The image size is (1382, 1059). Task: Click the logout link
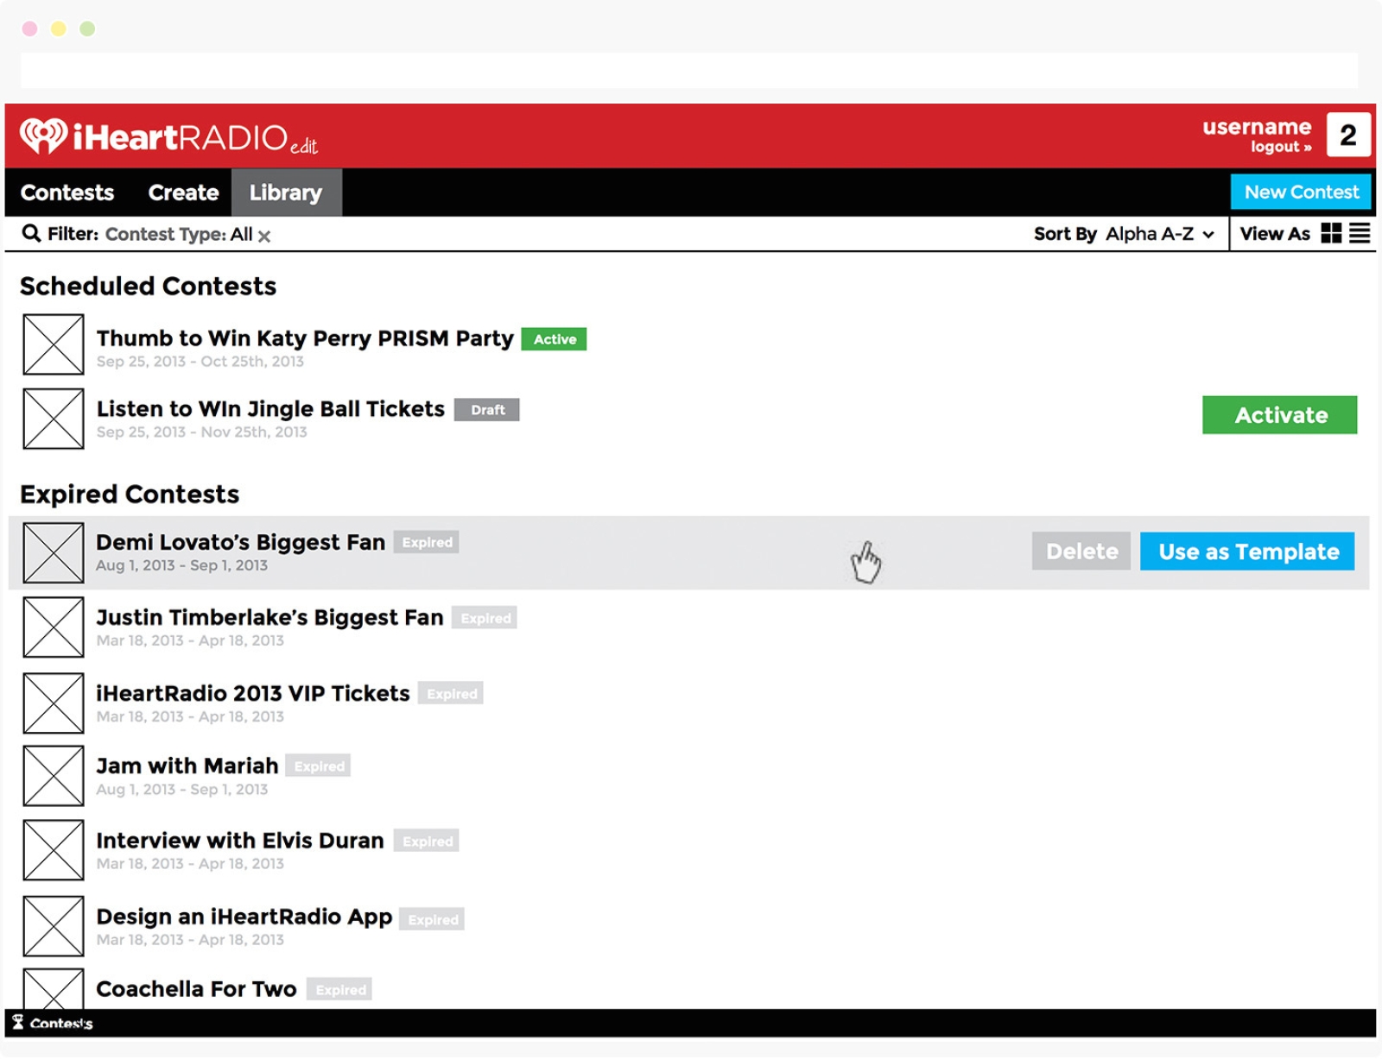tap(1281, 147)
